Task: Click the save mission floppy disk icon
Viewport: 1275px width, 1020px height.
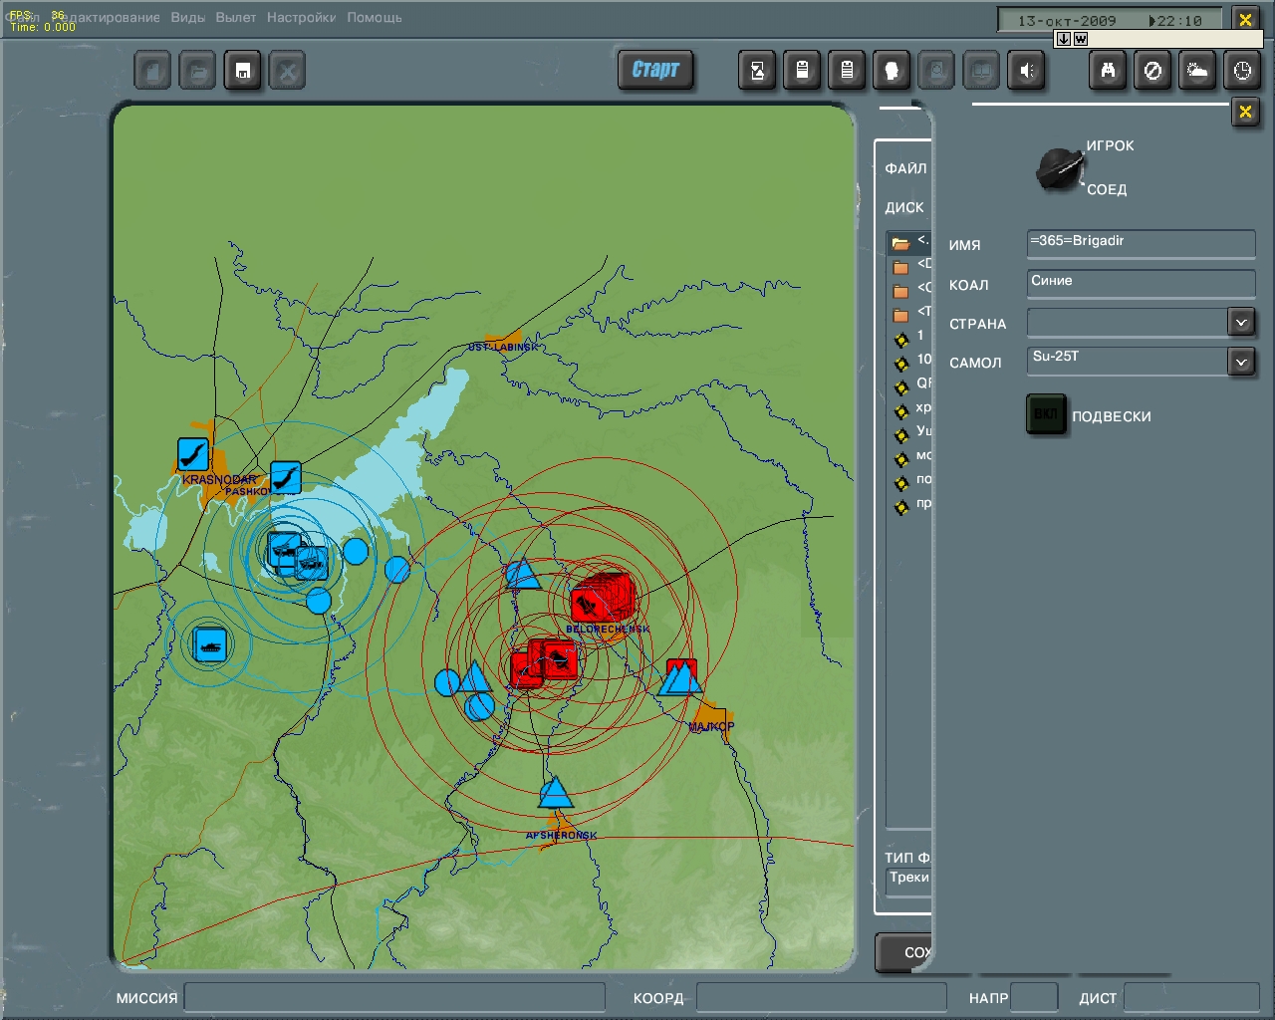Action: (243, 71)
